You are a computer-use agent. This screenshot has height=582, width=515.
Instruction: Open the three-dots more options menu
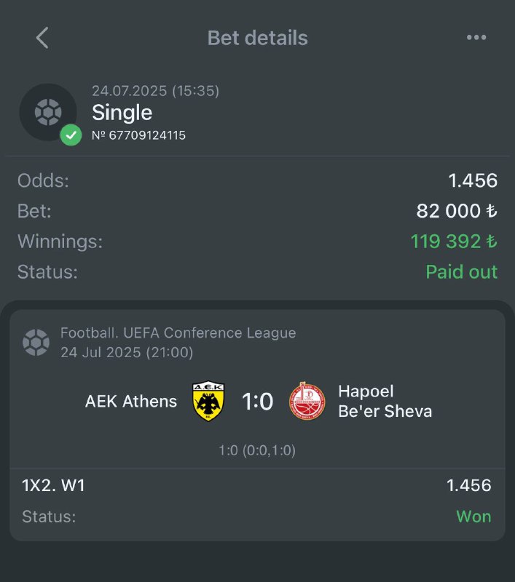tap(476, 38)
